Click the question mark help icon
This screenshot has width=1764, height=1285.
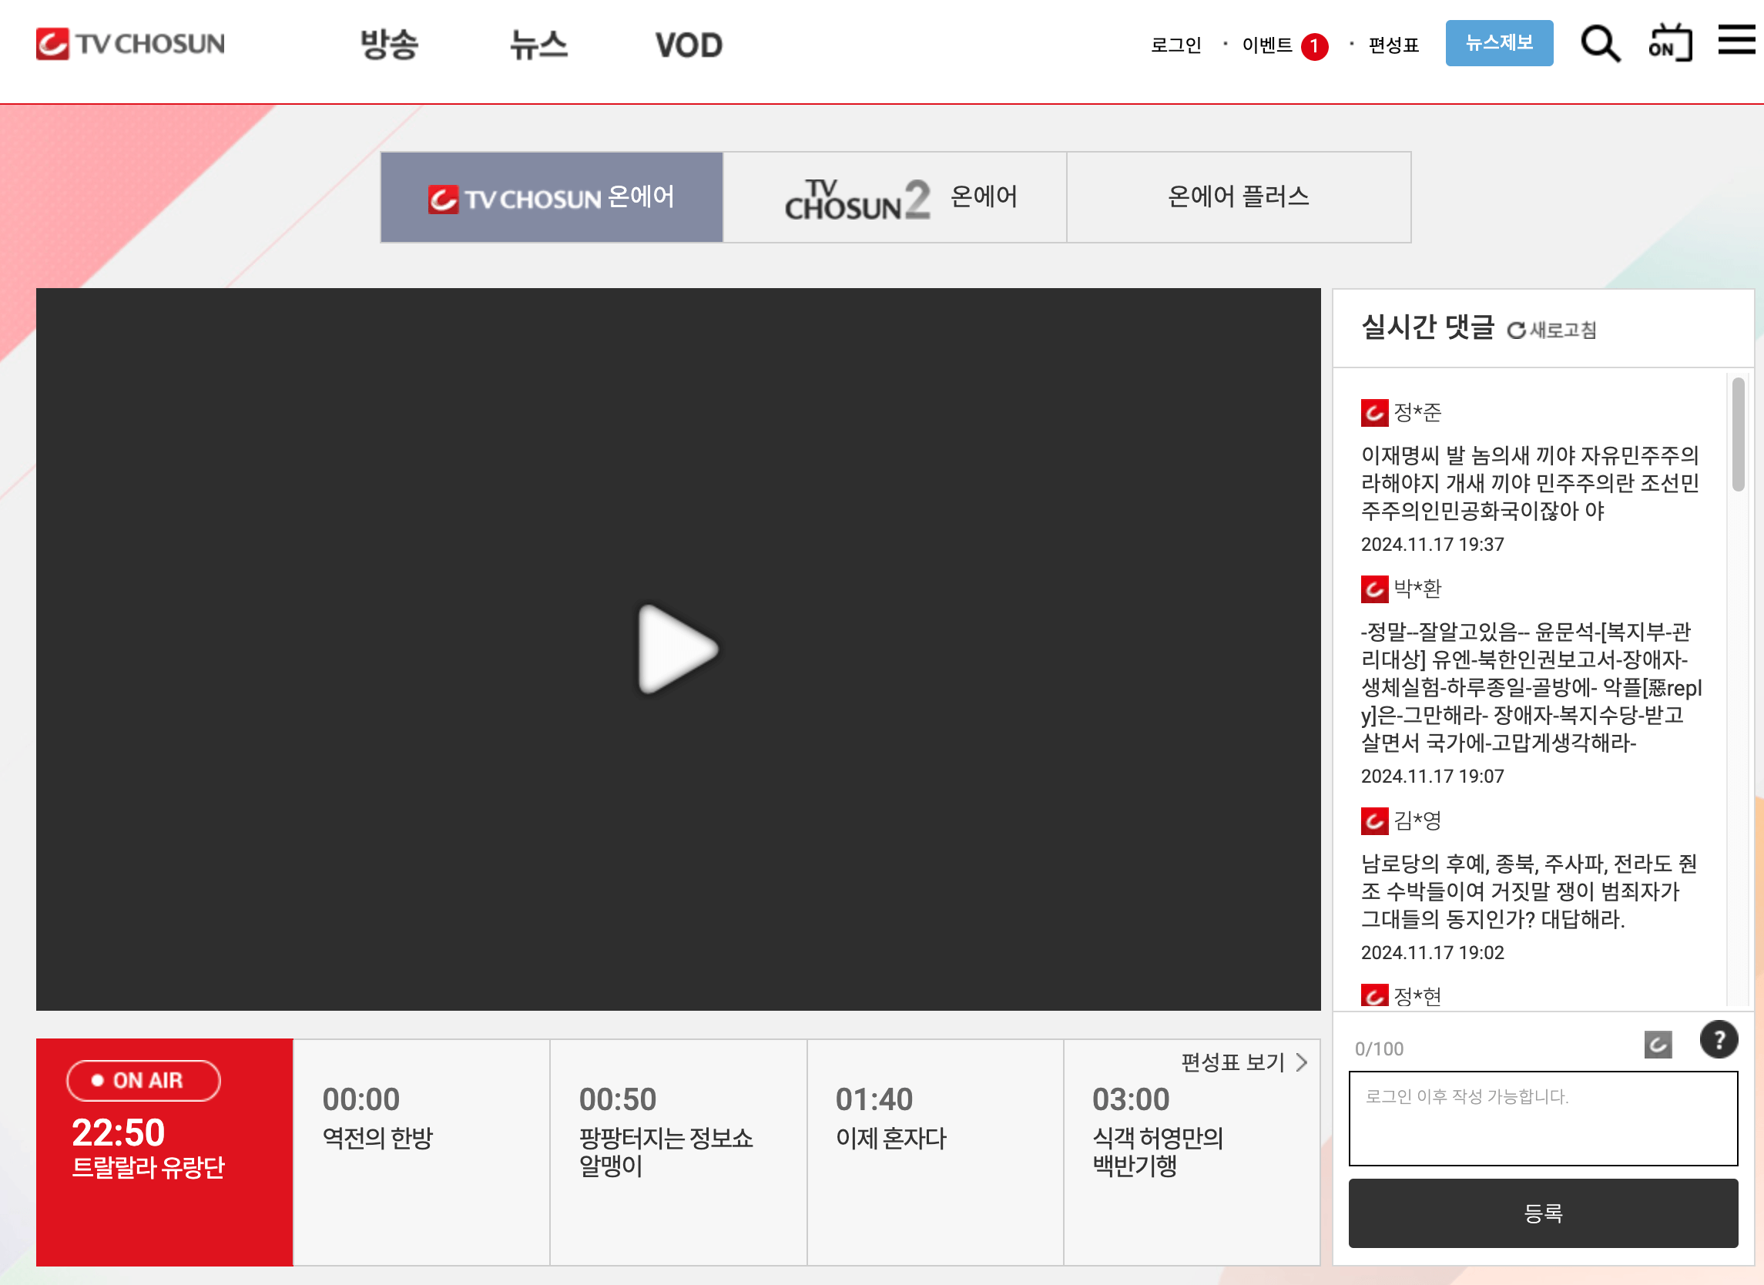(1718, 1040)
